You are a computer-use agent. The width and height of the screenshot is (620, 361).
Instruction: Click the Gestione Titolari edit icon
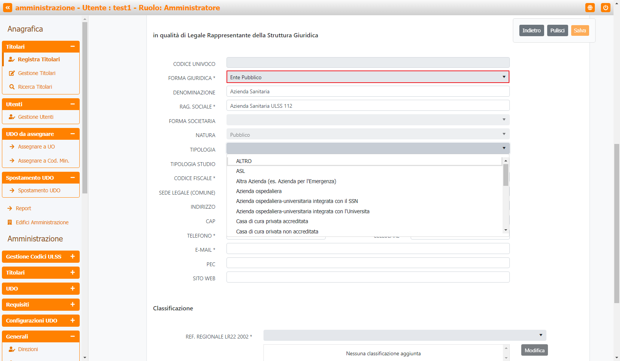click(12, 73)
